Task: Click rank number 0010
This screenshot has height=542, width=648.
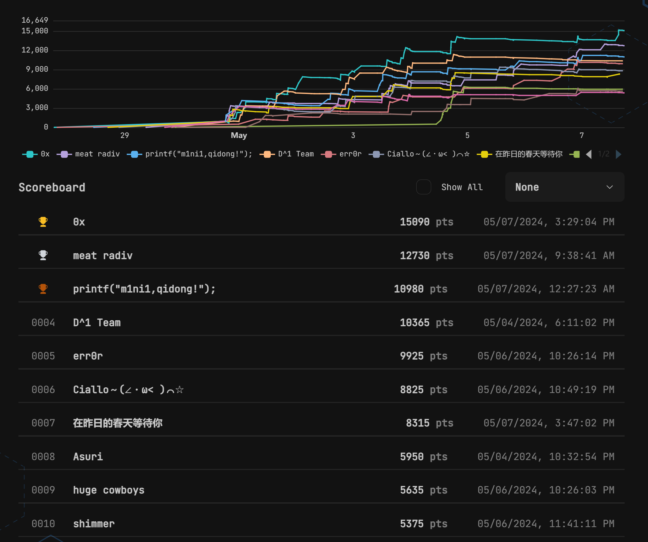Action: 43,524
